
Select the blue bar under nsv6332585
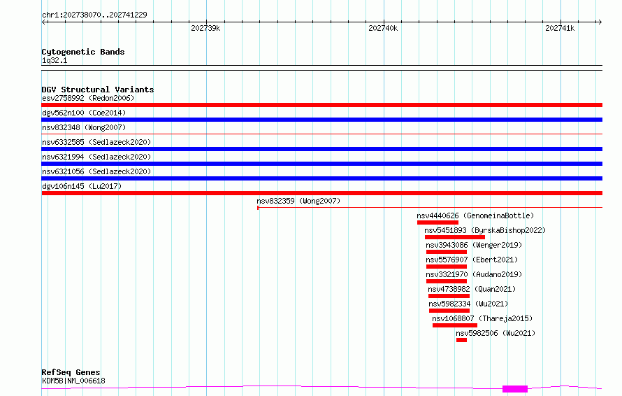(321, 149)
